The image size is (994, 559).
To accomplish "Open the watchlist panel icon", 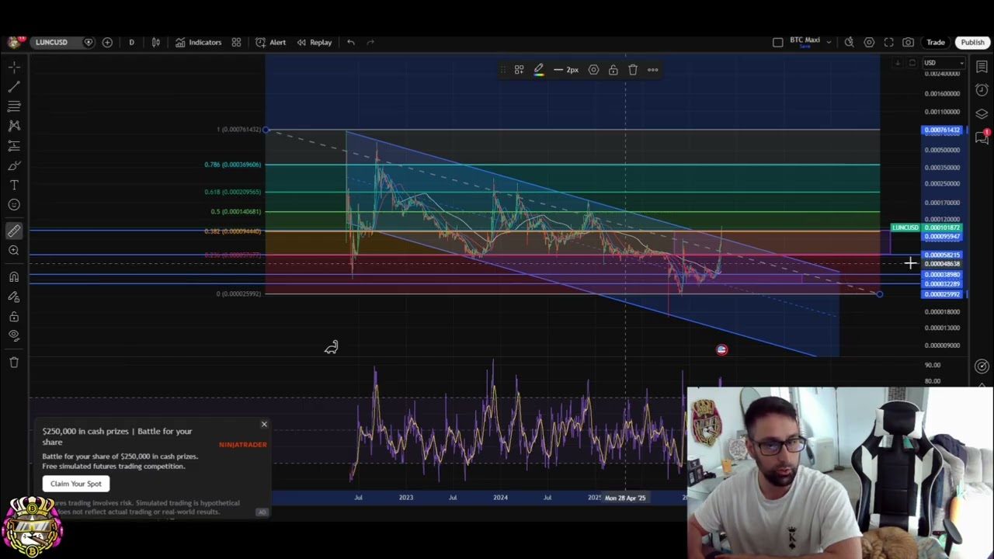I will pos(982,68).
